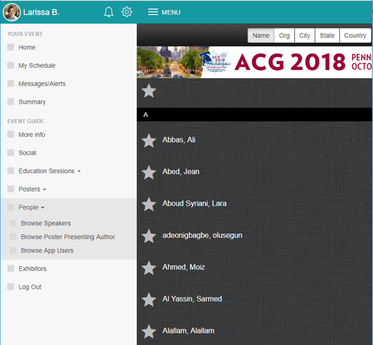Click the Home item square icon
This screenshot has width=373, height=345.
point(11,47)
